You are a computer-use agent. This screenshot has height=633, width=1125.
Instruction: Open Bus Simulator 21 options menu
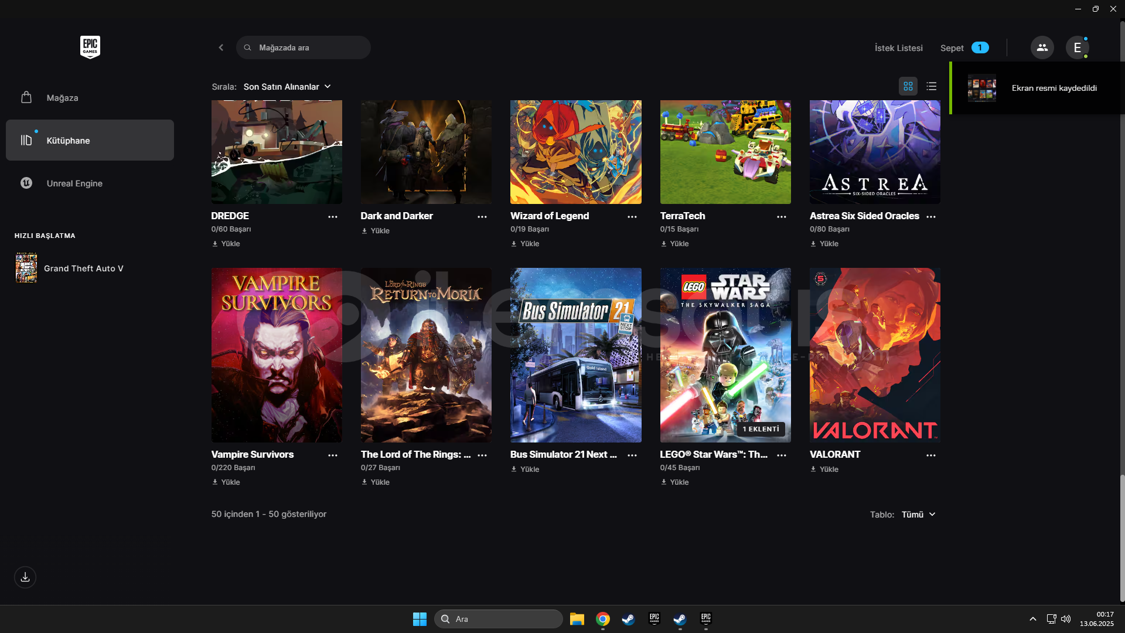tap(632, 455)
